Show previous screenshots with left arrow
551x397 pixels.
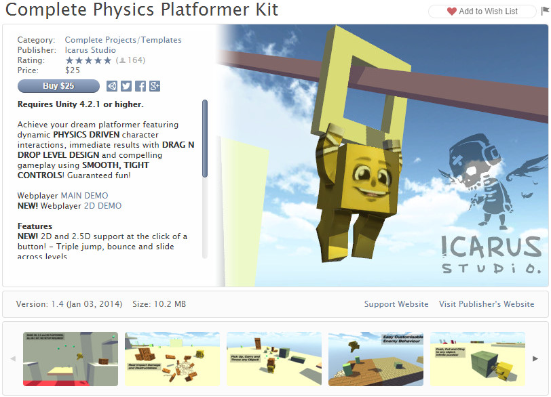pos(13,358)
